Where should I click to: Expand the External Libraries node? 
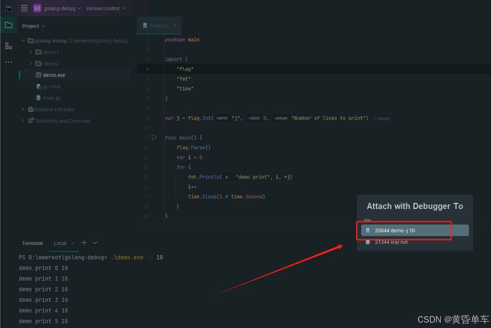[23, 109]
